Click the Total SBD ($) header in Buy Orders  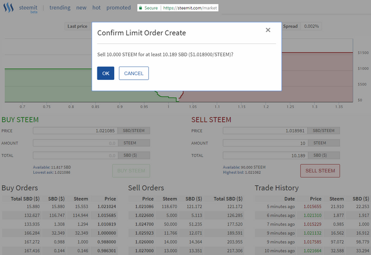(25, 199)
